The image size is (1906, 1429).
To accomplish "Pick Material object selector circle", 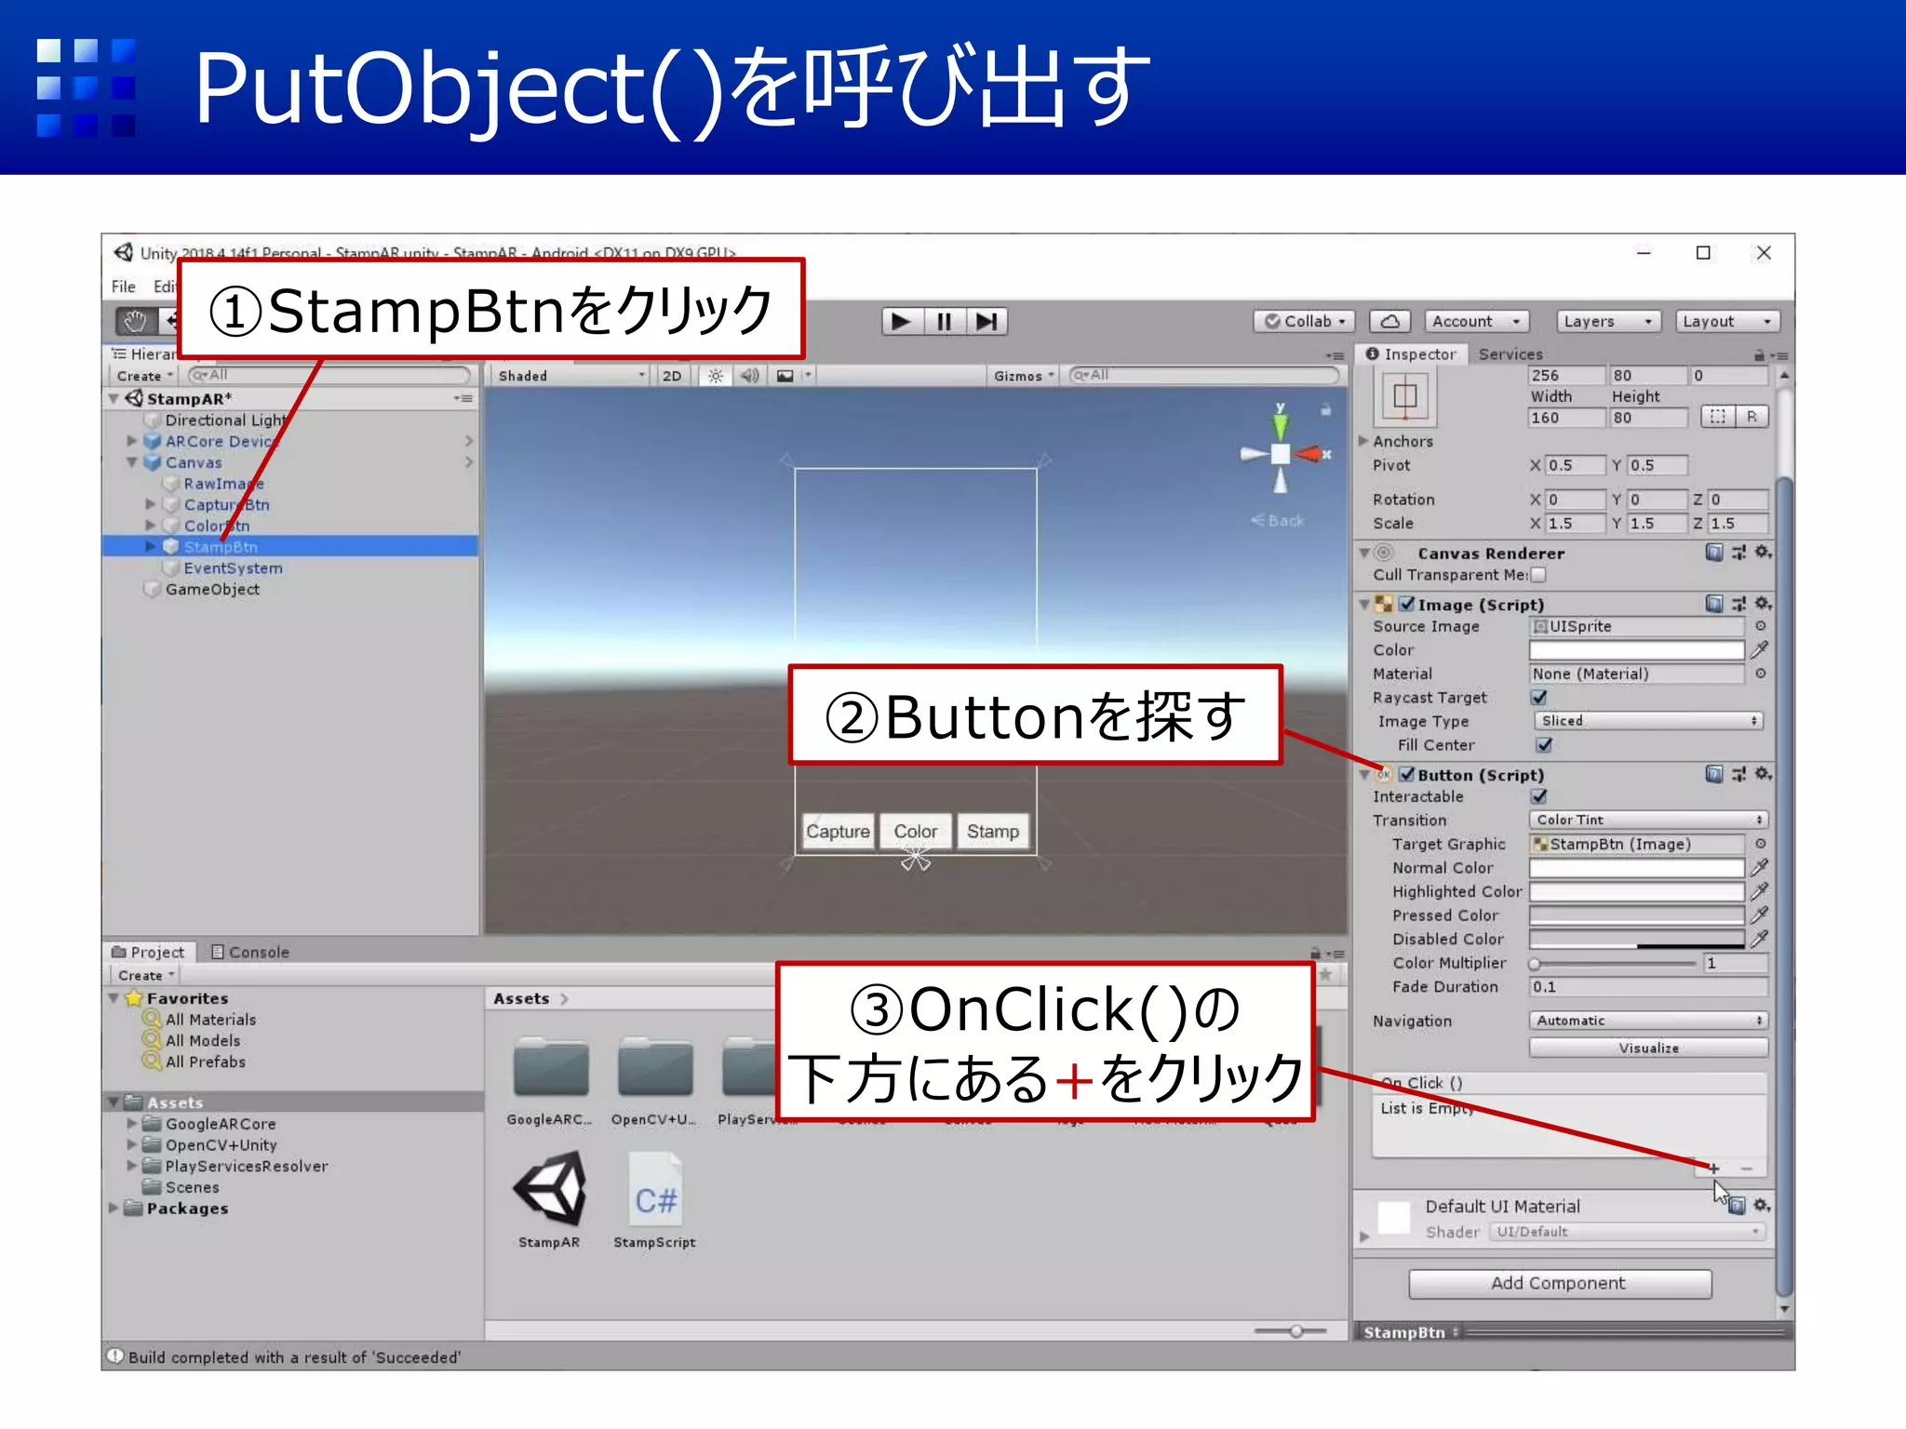I will [x=1760, y=674].
